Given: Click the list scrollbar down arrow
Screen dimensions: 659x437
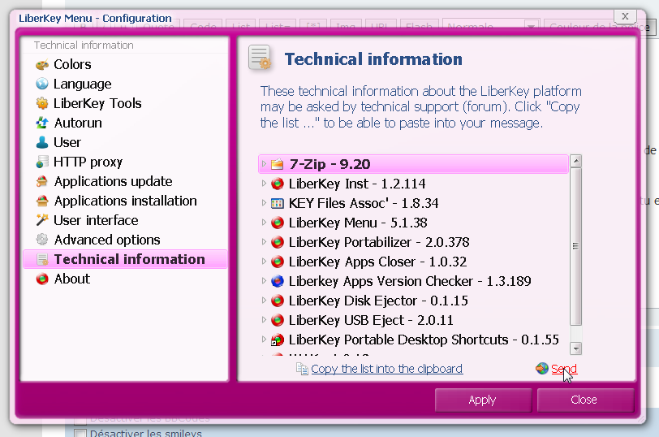Looking at the screenshot, I should 576,348.
